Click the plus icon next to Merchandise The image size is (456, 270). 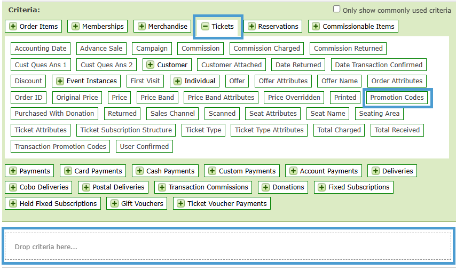[141, 27]
